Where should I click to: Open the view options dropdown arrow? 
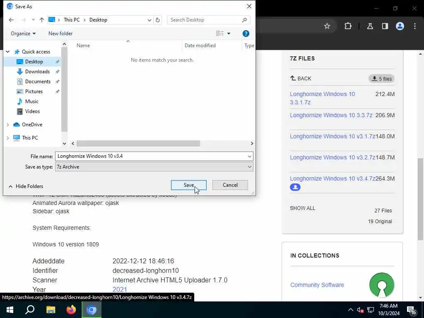[229, 34]
